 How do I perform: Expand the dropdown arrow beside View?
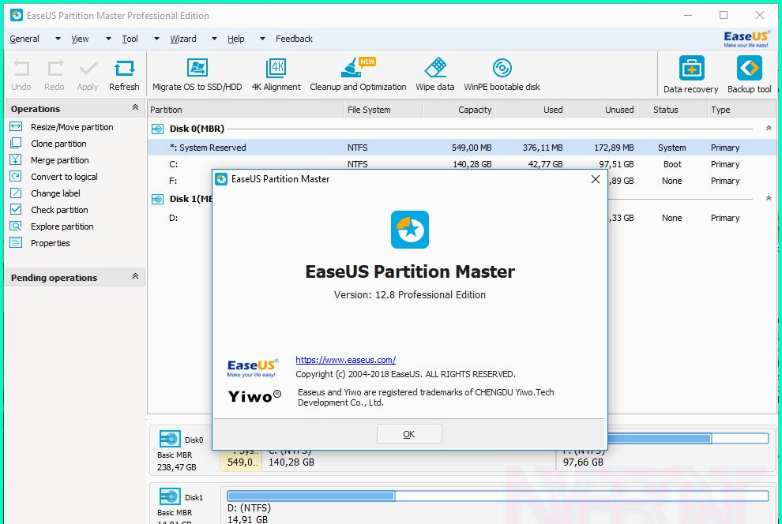pyautogui.click(x=108, y=39)
